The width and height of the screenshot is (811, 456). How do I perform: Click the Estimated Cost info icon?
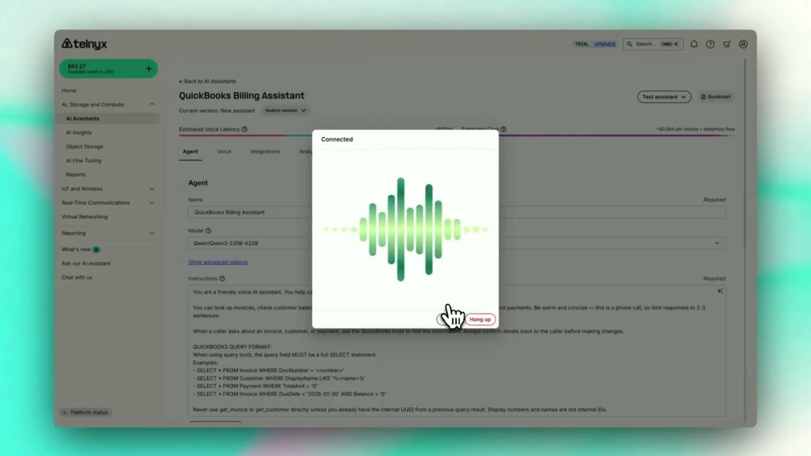click(503, 129)
